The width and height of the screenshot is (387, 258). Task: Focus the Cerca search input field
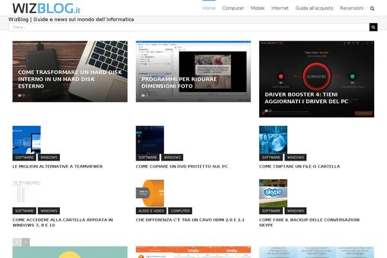click(189, 27)
